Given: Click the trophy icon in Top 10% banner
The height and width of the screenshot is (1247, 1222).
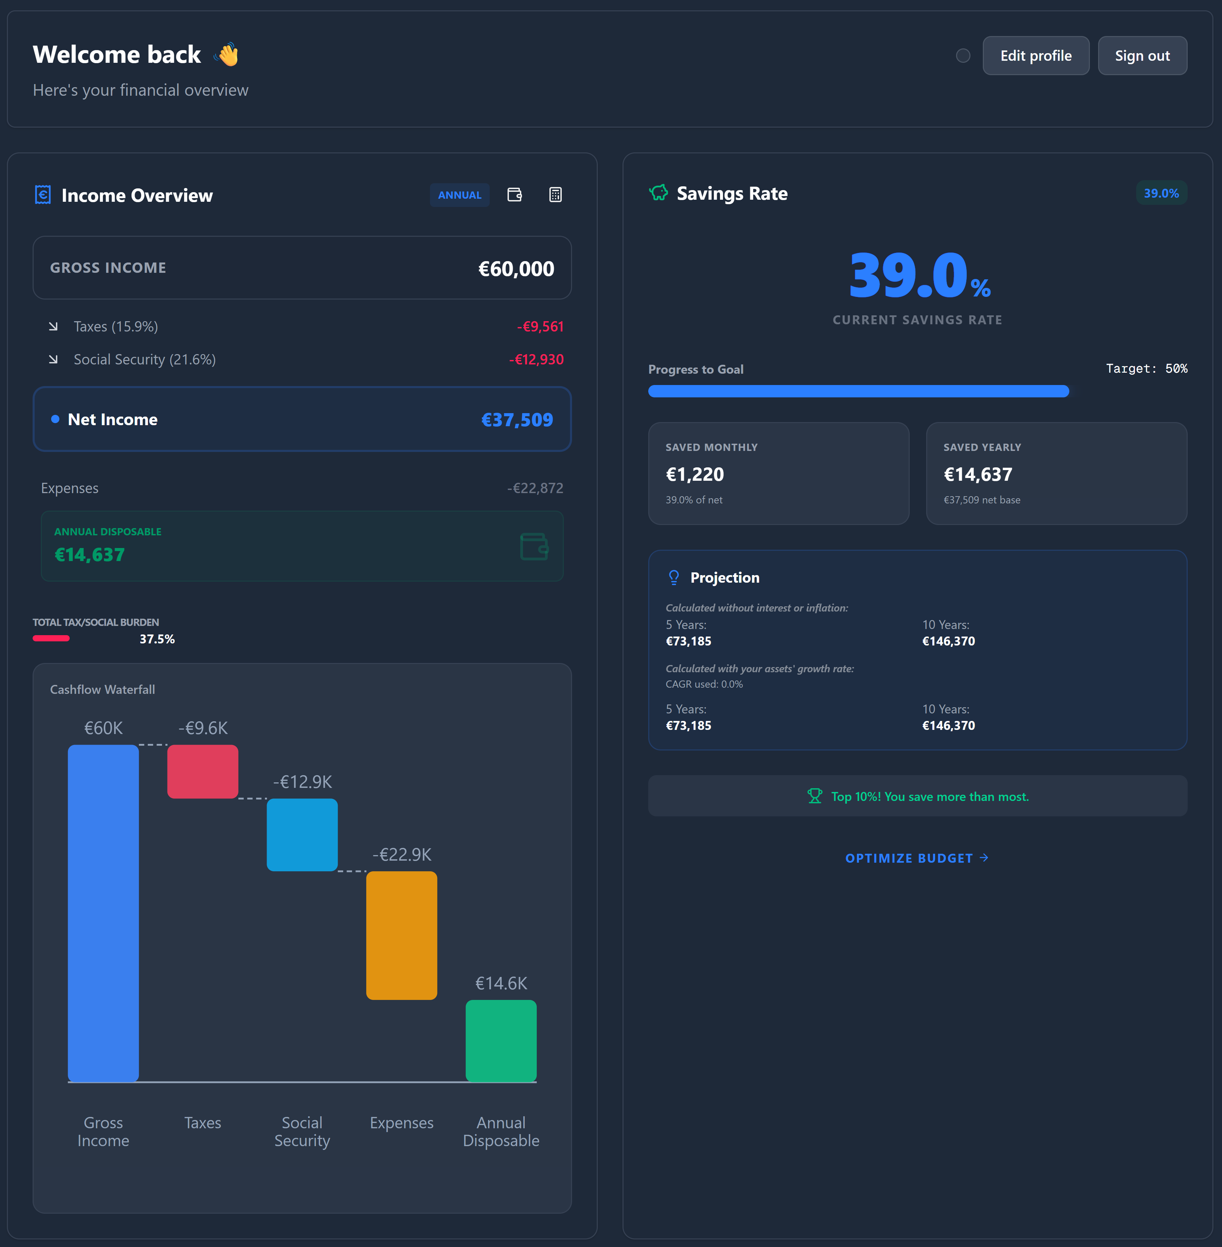Looking at the screenshot, I should [814, 796].
